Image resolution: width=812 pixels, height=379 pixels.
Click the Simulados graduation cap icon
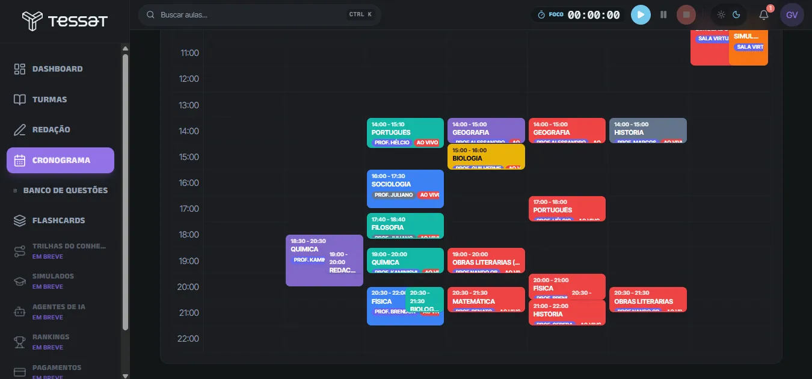(x=19, y=281)
